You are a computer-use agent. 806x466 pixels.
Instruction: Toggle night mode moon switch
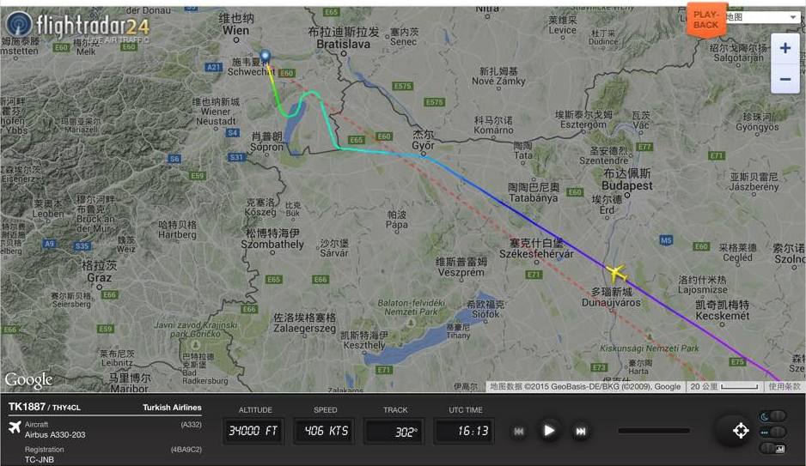[x=773, y=416]
